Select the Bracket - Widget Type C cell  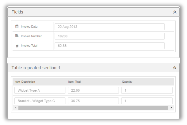coord(40,101)
